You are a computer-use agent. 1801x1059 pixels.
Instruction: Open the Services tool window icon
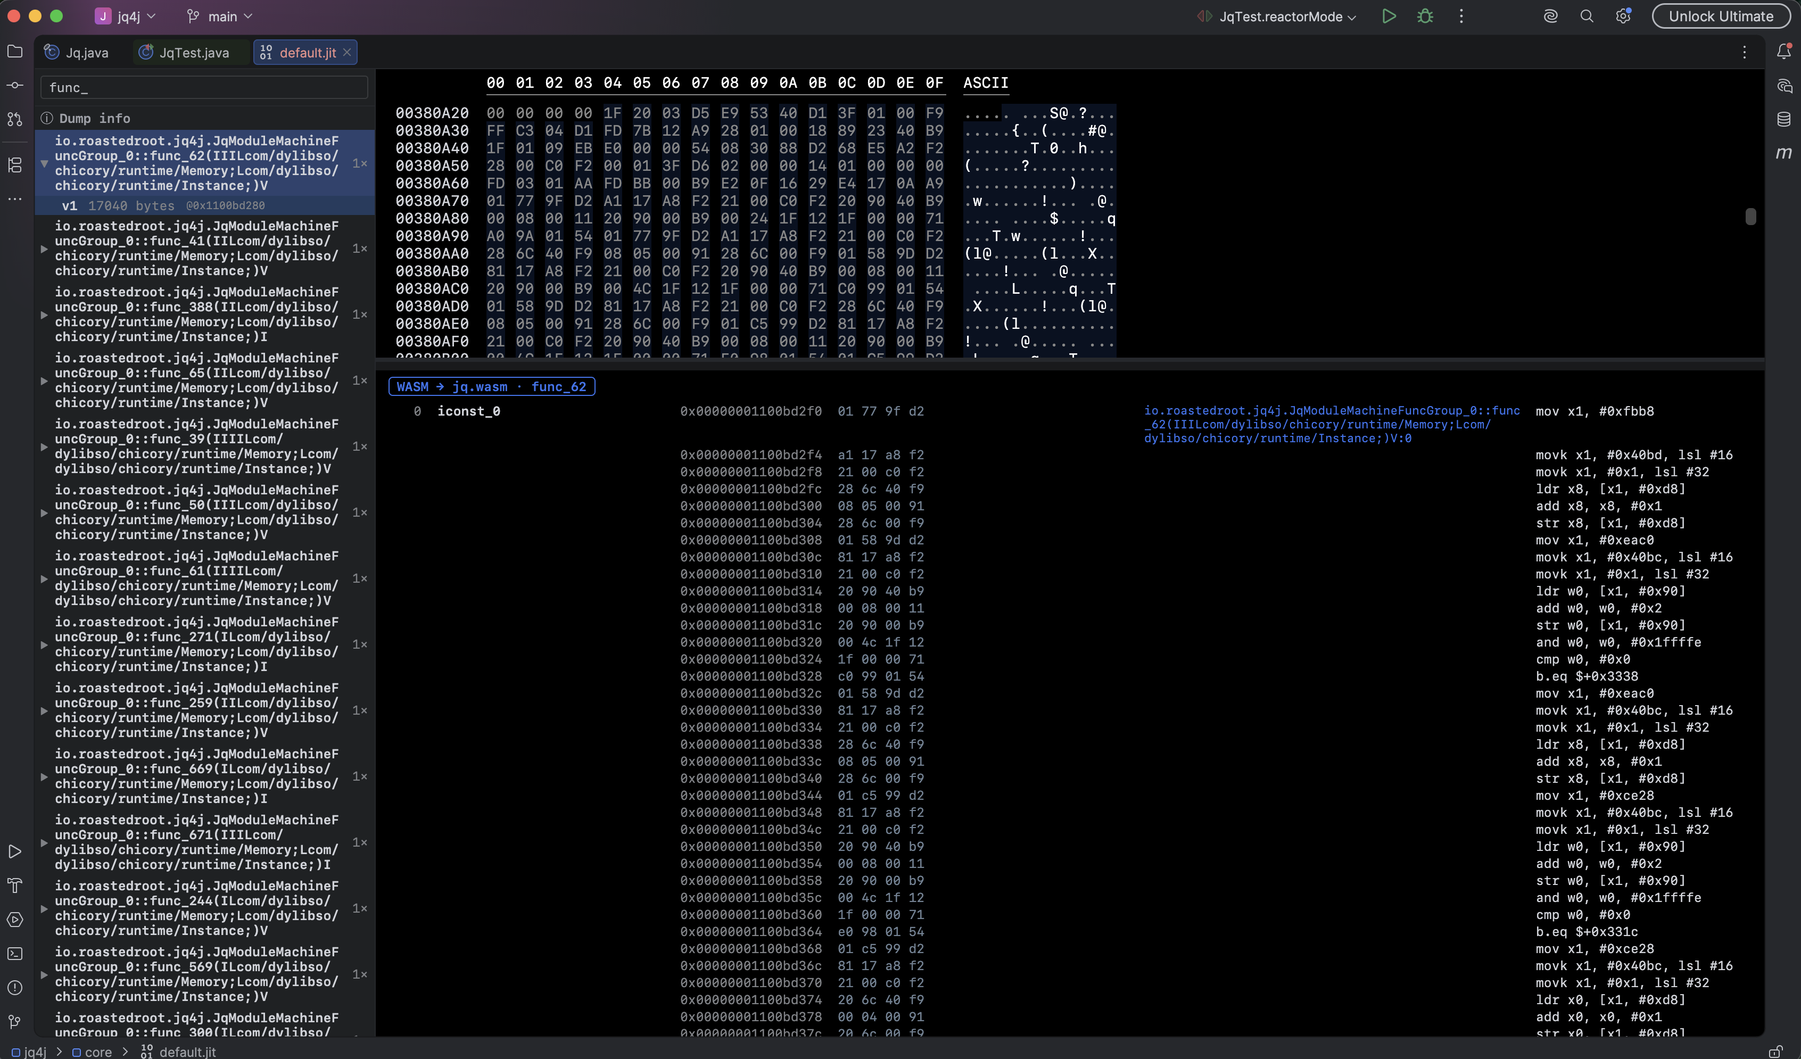[15, 920]
